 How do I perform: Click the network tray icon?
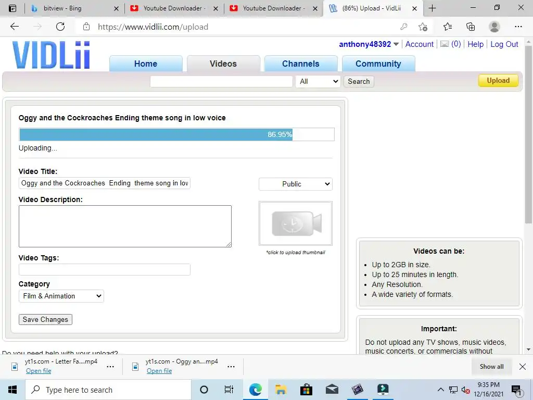tap(453, 390)
